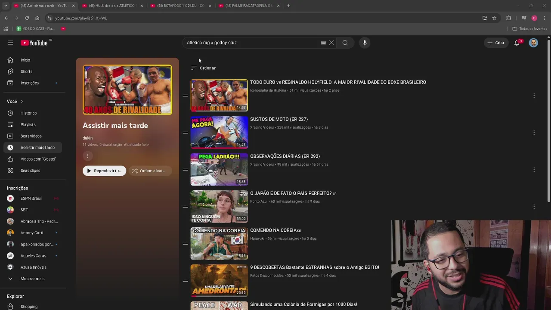Click the Ordem aleatória shuffle button
The image size is (551, 310).
pos(150,171)
